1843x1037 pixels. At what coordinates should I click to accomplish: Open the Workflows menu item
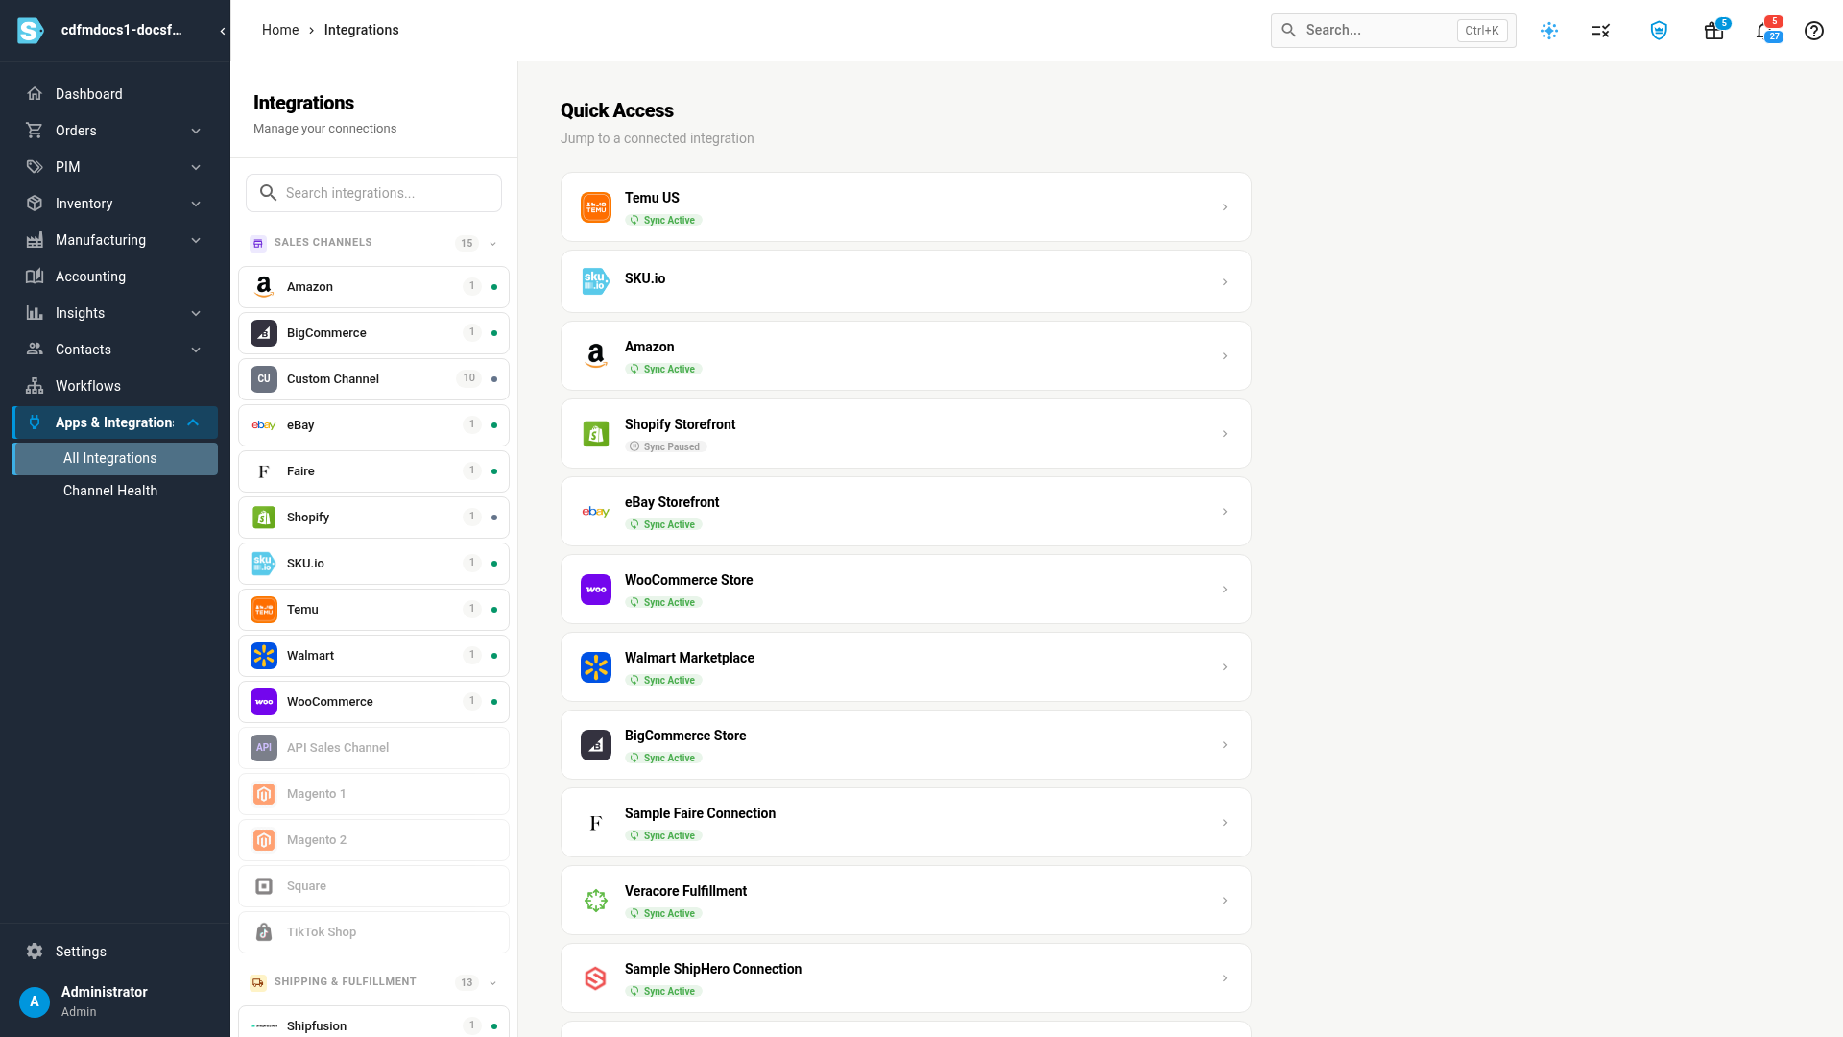click(115, 386)
